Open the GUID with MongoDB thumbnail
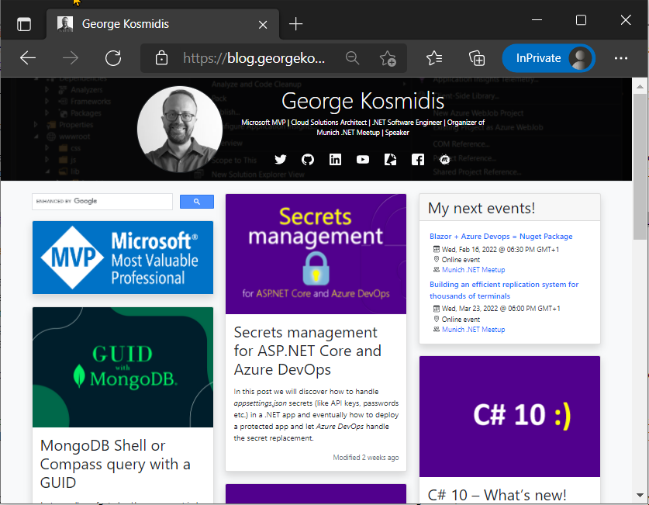This screenshot has width=649, height=505. [123, 367]
